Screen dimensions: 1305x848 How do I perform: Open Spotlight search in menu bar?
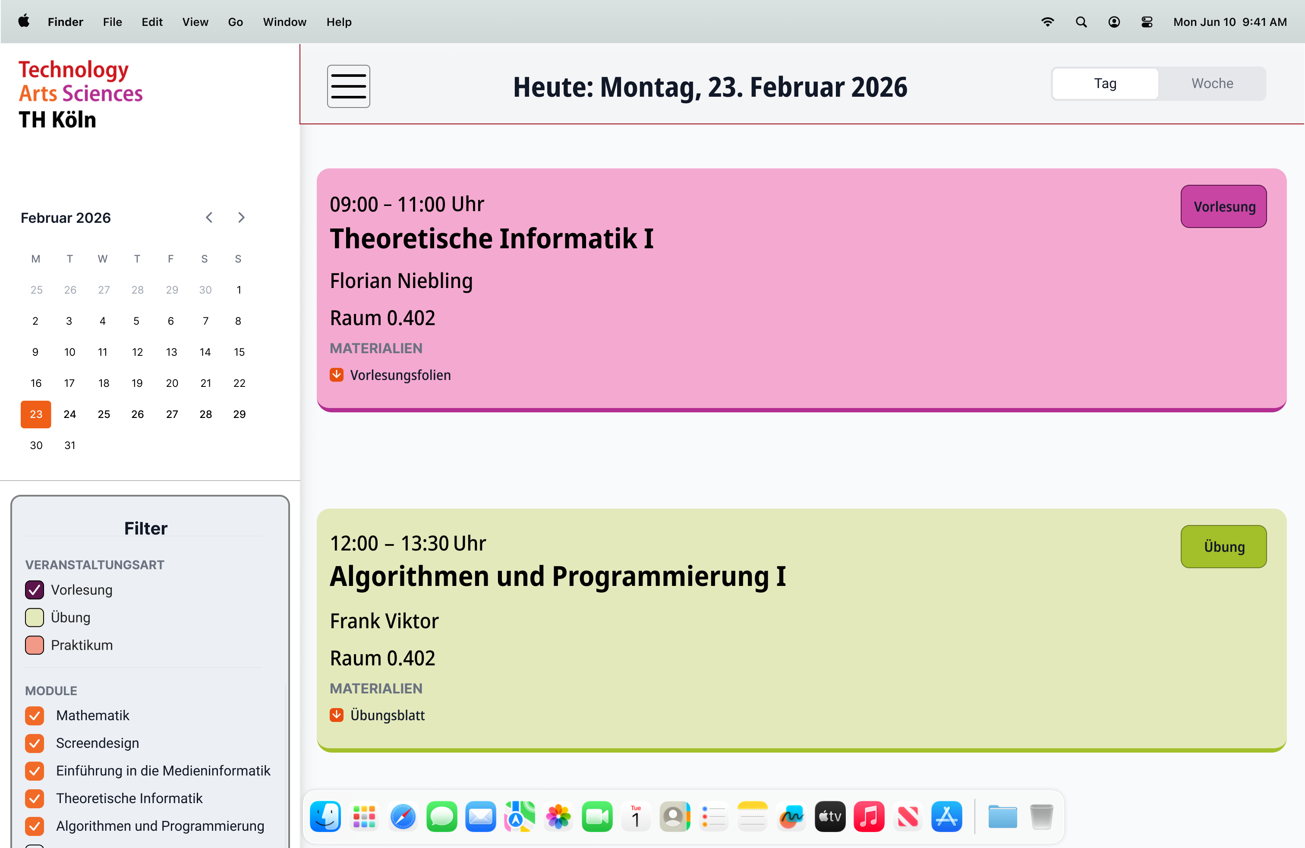tap(1081, 22)
